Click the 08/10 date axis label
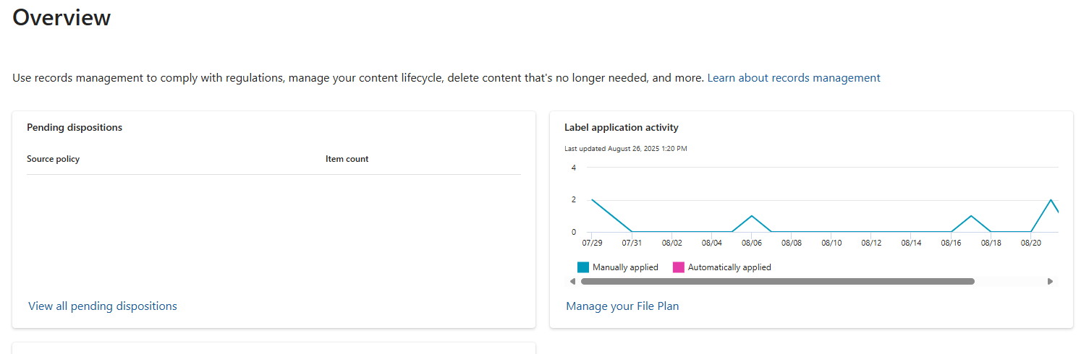The height and width of the screenshot is (354, 1089). 831,243
